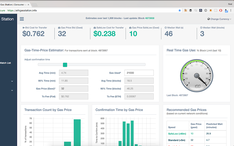
Task: Click the blue bookmark star icon
Action: click(x=180, y=11)
